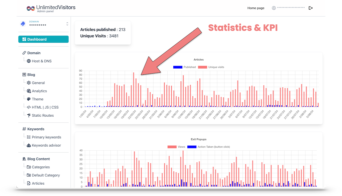This screenshot has height=196, width=342.
Task: Click the UnlimitedVisitors infinity logo
Action: 31,8
